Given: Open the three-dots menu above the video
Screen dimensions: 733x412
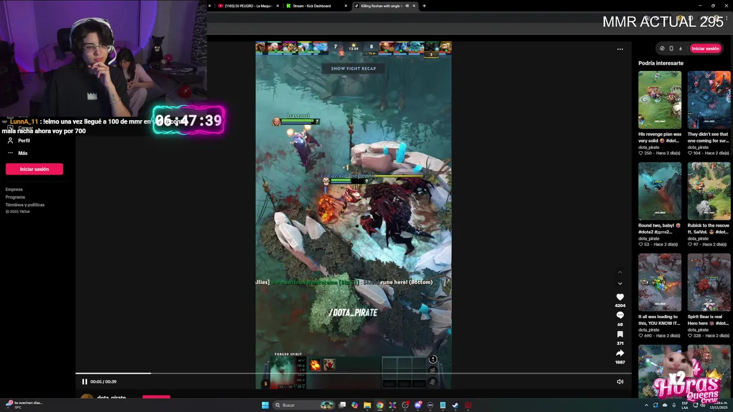Looking at the screenshot, I should pos(620,49).
